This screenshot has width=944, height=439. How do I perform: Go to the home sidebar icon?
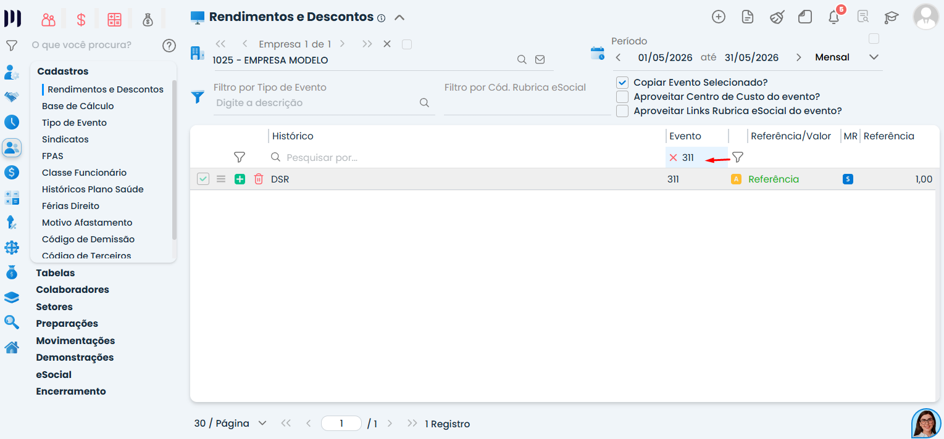[x=12, y=347]
